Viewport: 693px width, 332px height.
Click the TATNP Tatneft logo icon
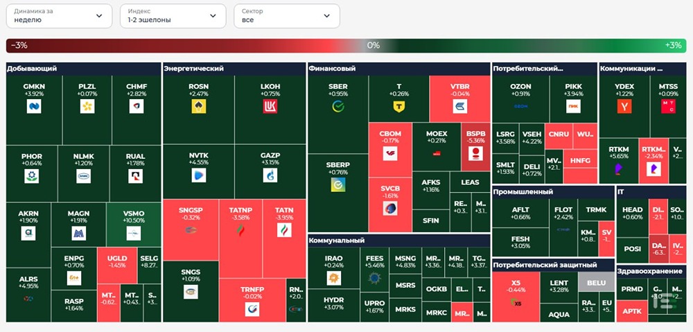(240, 230)
